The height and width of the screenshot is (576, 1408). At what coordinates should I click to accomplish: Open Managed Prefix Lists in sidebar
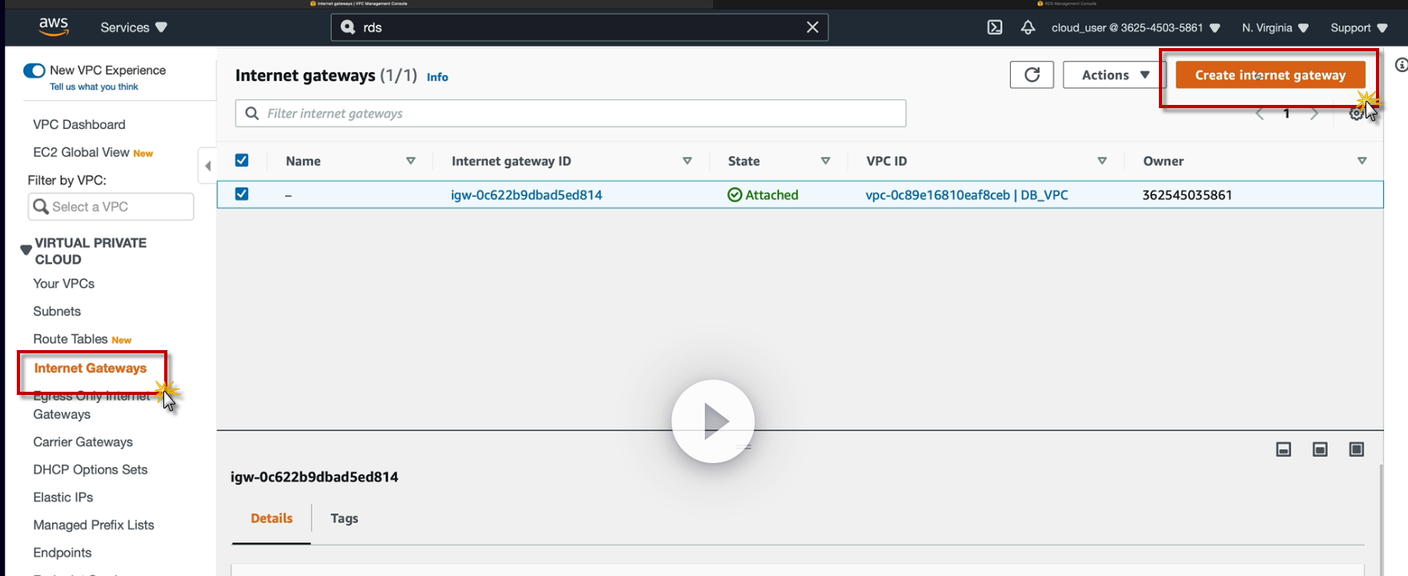pyautogui.click(x=94, y=525)
